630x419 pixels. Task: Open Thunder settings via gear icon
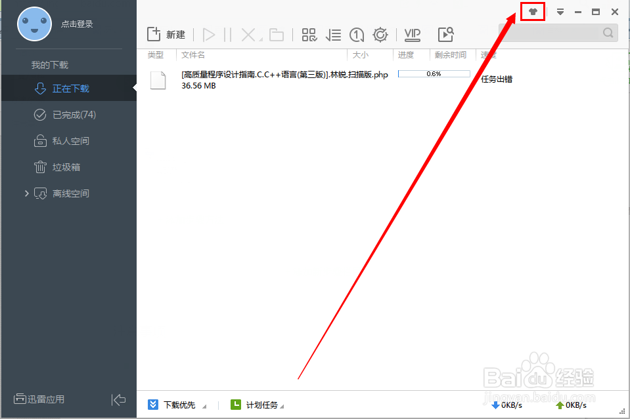(x=380, y=34)
